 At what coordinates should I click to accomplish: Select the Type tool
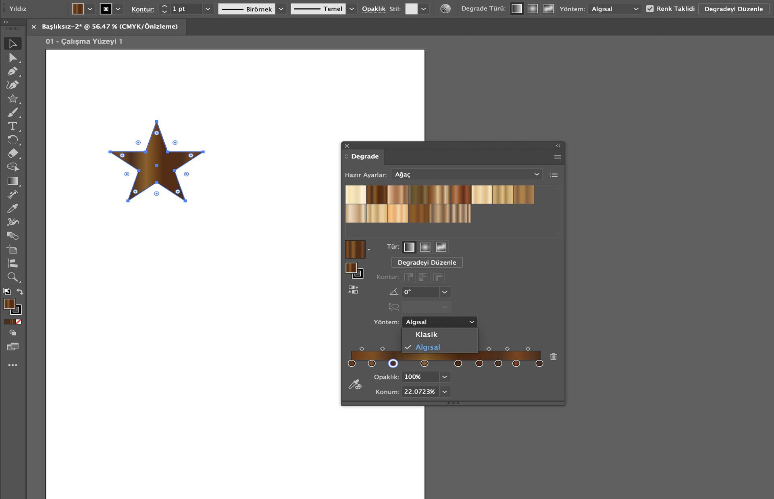click(x=12, y=126)
